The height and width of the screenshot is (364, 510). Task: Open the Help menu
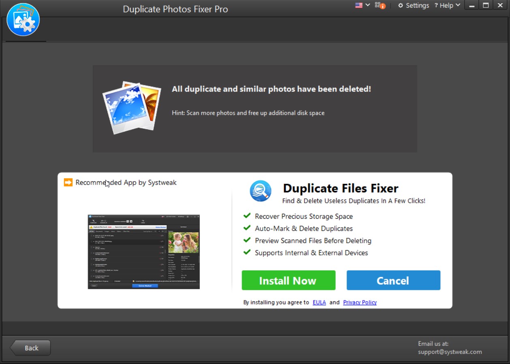[447, 5]
